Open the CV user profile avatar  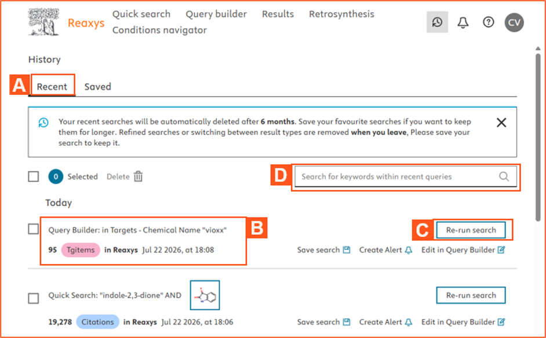[514, 23]
